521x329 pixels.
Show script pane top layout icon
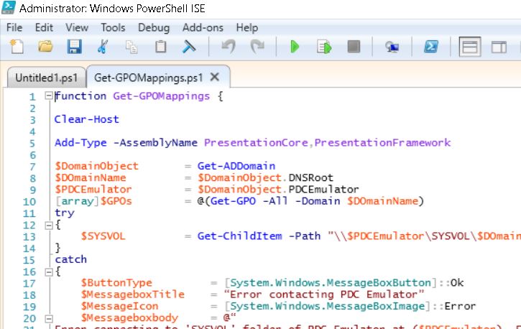pos(470,47)
